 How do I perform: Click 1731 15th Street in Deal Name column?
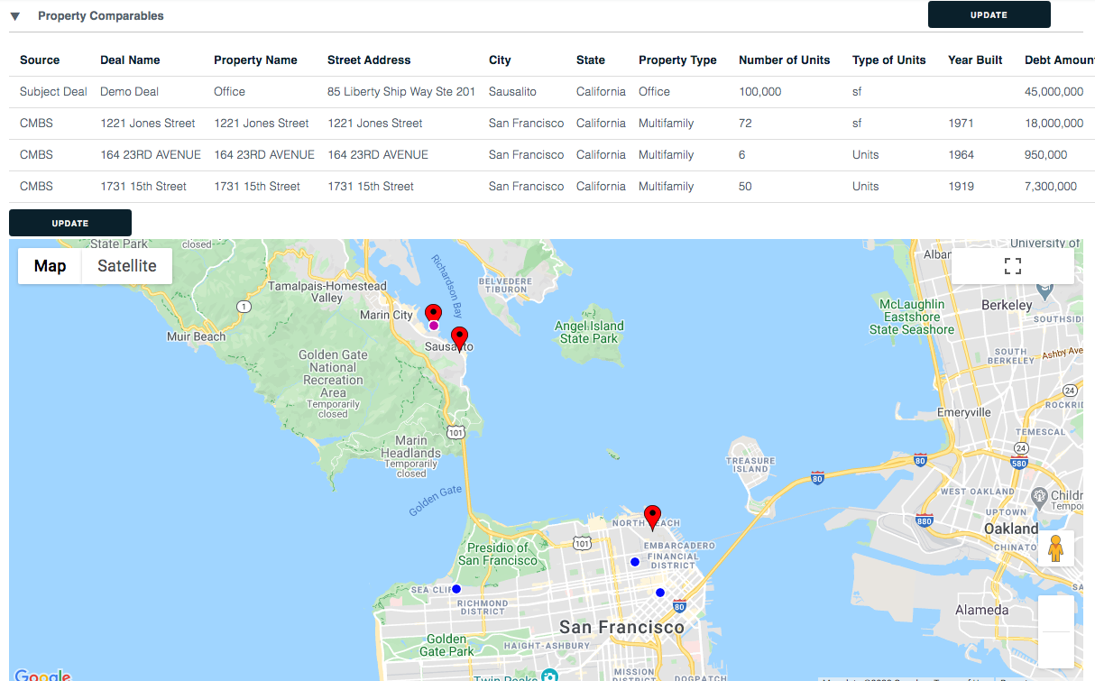(x=143, y=187)
